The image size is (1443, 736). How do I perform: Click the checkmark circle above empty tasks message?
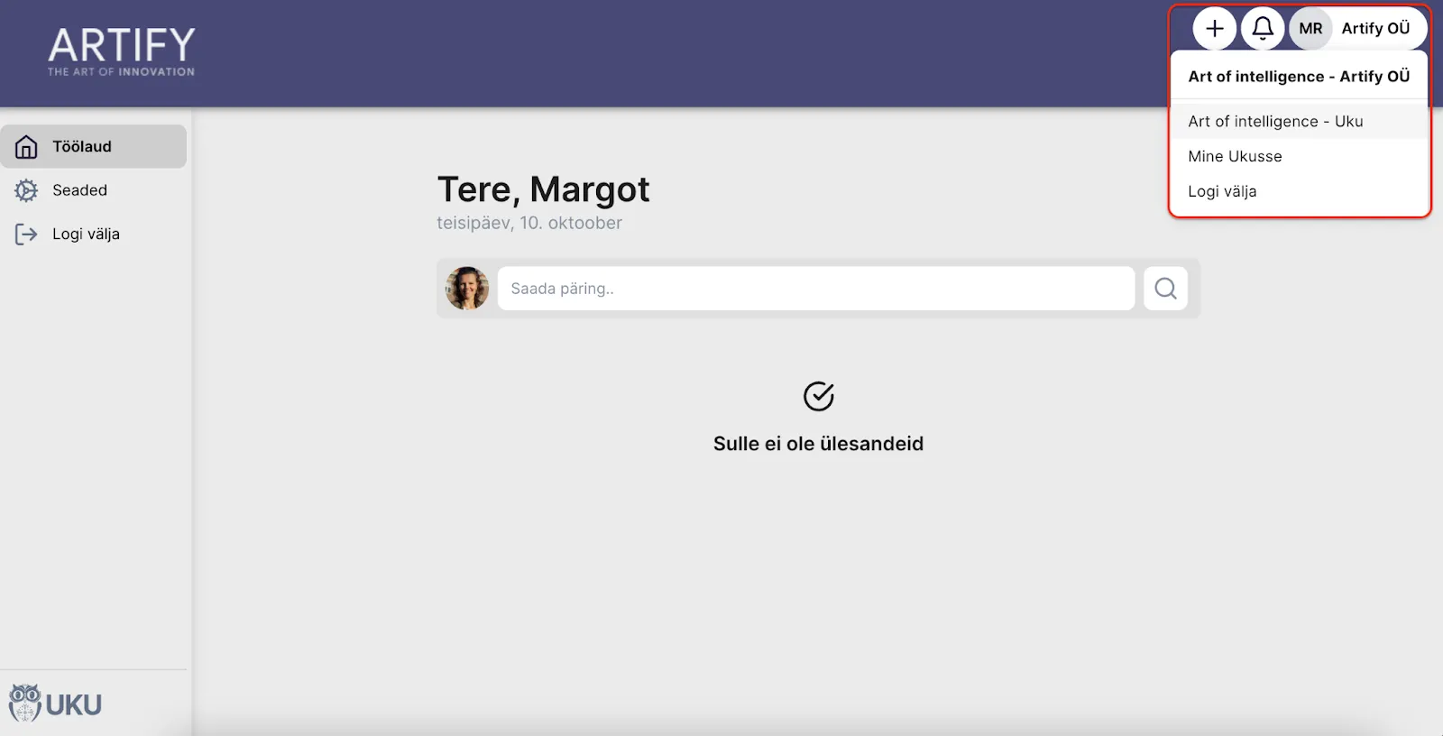(x=818, y=396)
